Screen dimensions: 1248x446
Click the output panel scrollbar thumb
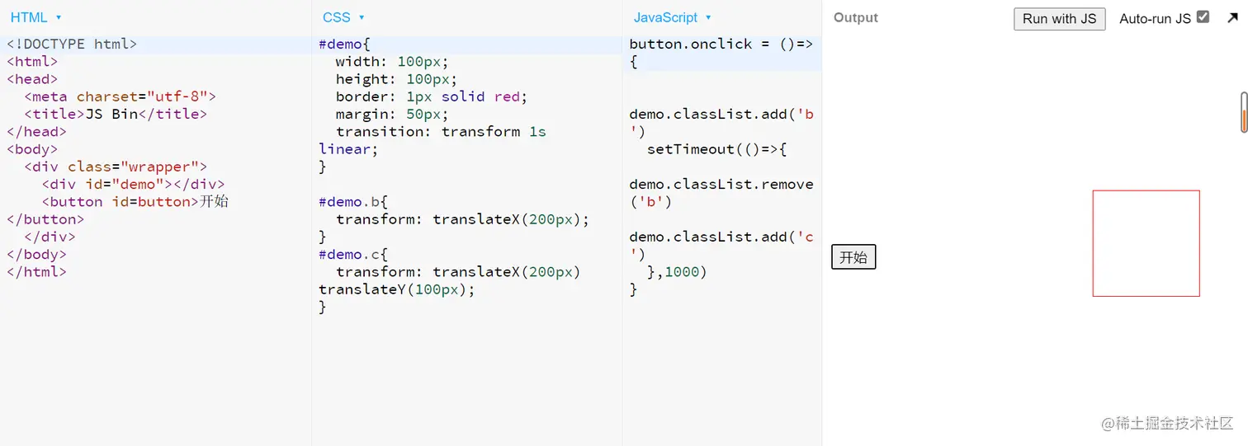[1244, 112]
